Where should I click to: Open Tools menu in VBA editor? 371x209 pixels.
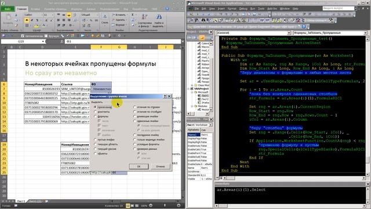(x=261, y=9)
